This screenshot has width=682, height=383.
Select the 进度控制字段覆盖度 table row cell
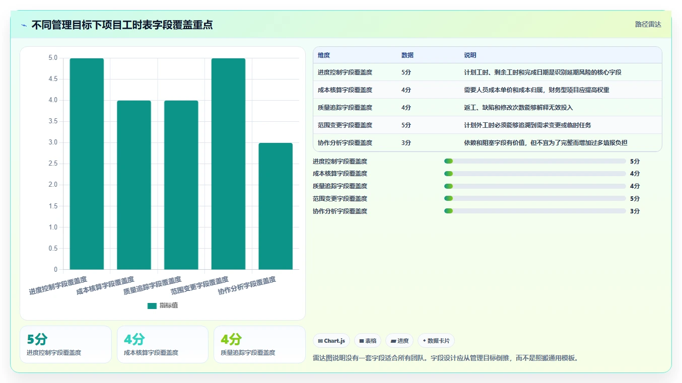(x=345, y=72)
